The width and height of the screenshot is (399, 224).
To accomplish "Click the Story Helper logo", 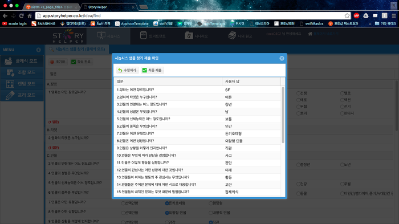I will 68,36.
